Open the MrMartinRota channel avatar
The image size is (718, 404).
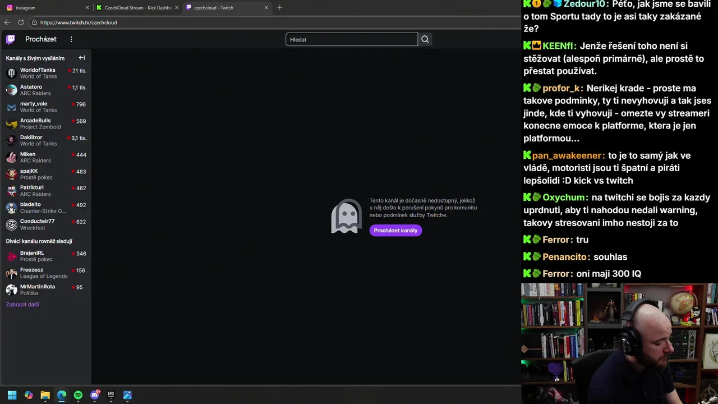click(11, 290)
